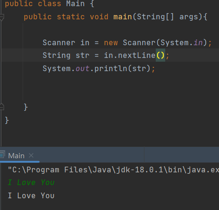
Task: Click the run configuration icon beside Main tab
Action: [x=2, y=154]
